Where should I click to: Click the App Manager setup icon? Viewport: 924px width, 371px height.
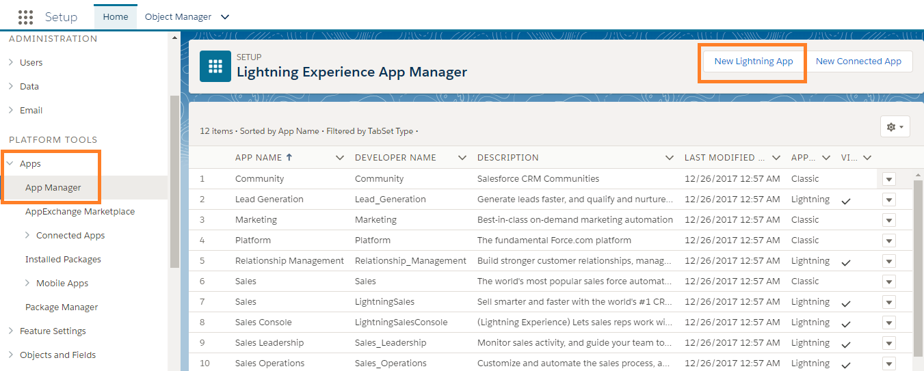click(215, 66)
